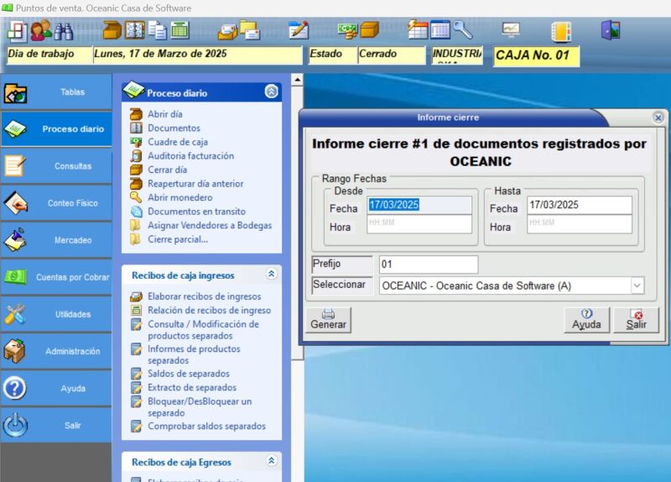The height and width of the screenshot is (482, 671).
Task: Collapse the Recibos de caja Egresos section
Action: 271,461
